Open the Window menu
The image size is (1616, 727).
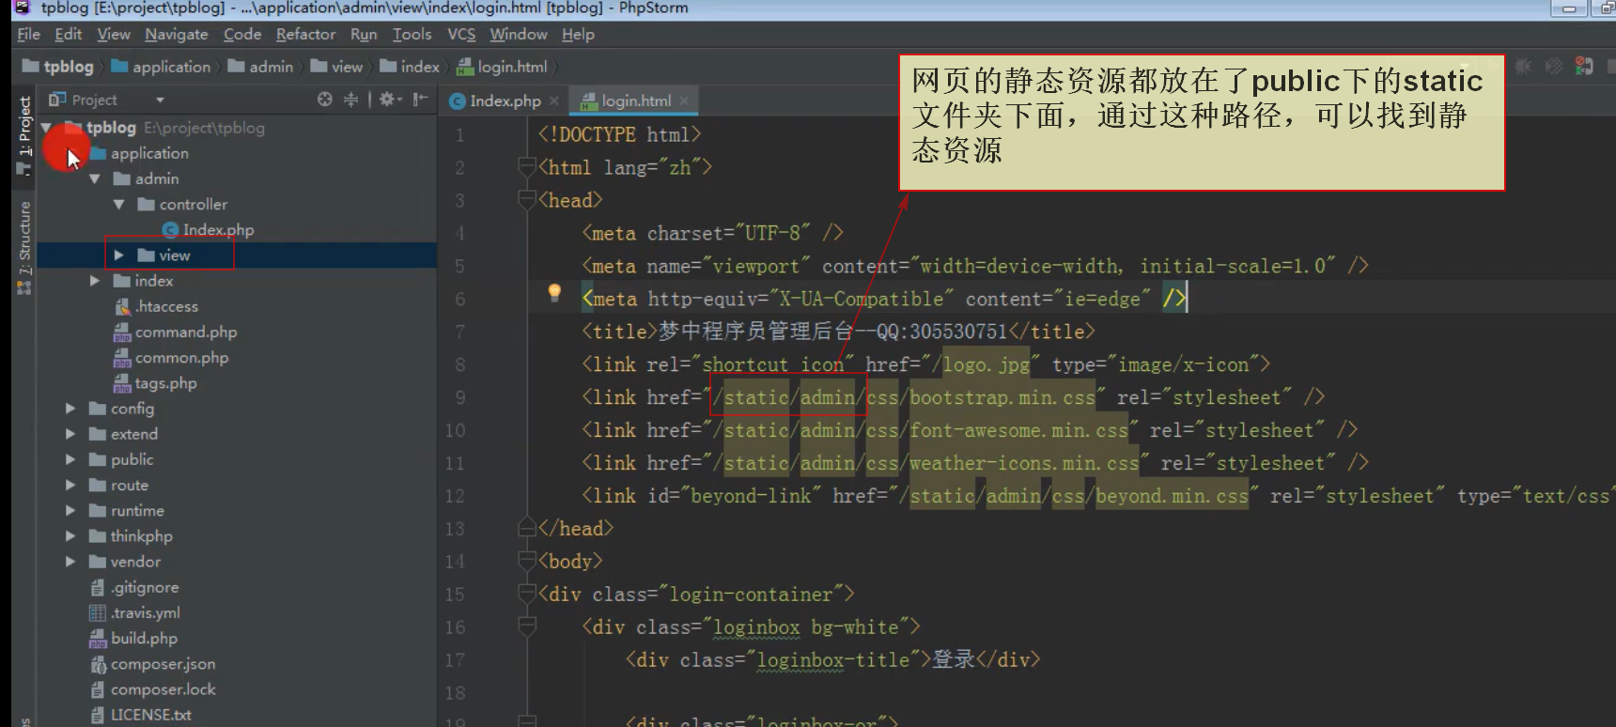pyautogui.click(x=519, y=34)
